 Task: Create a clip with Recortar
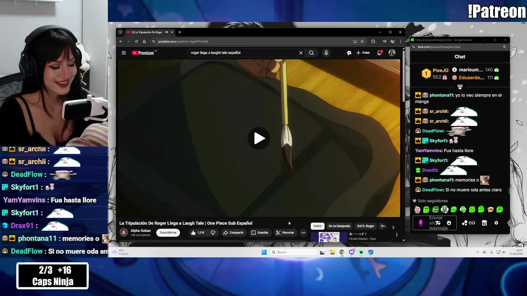click(x=285, y=233)
